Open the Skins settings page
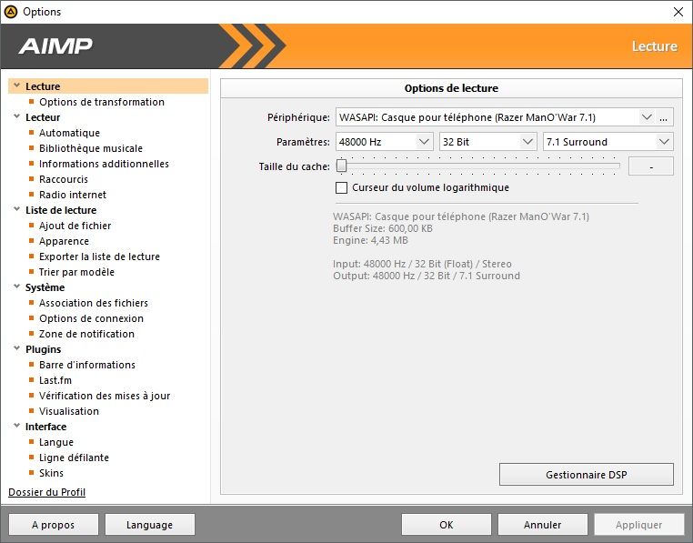 (x=51, y=473)
